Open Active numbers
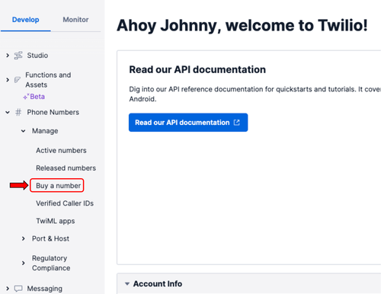Image resolution: width=381 pixels, height=294 pixels. 61,150
